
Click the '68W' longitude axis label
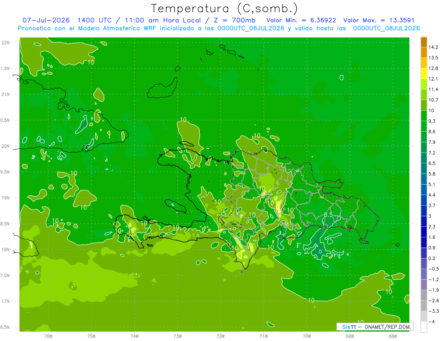392,336
